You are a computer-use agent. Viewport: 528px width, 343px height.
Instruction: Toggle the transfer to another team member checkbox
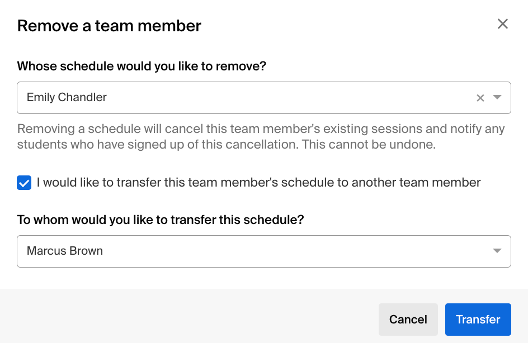[x=23, y=182]
